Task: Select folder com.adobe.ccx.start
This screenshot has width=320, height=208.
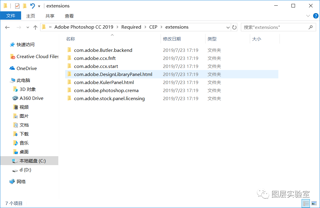Action: pyautogui.click(x=96, y=66)
